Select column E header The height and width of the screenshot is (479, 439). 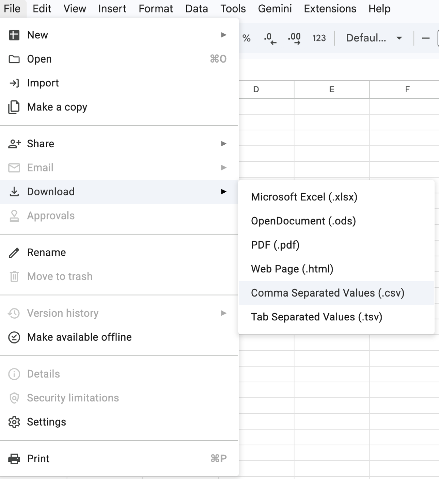pyautogui.click(x=331, y=89)
